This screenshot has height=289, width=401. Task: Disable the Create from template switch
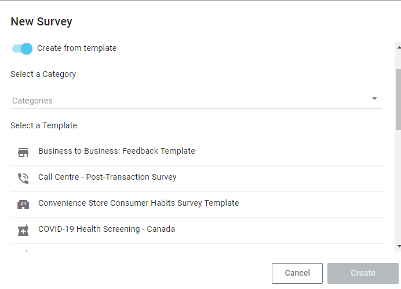22,49
